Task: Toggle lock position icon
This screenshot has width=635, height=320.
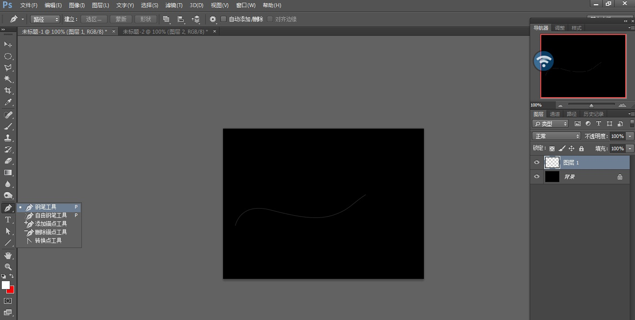Action: tap(571, 149)
